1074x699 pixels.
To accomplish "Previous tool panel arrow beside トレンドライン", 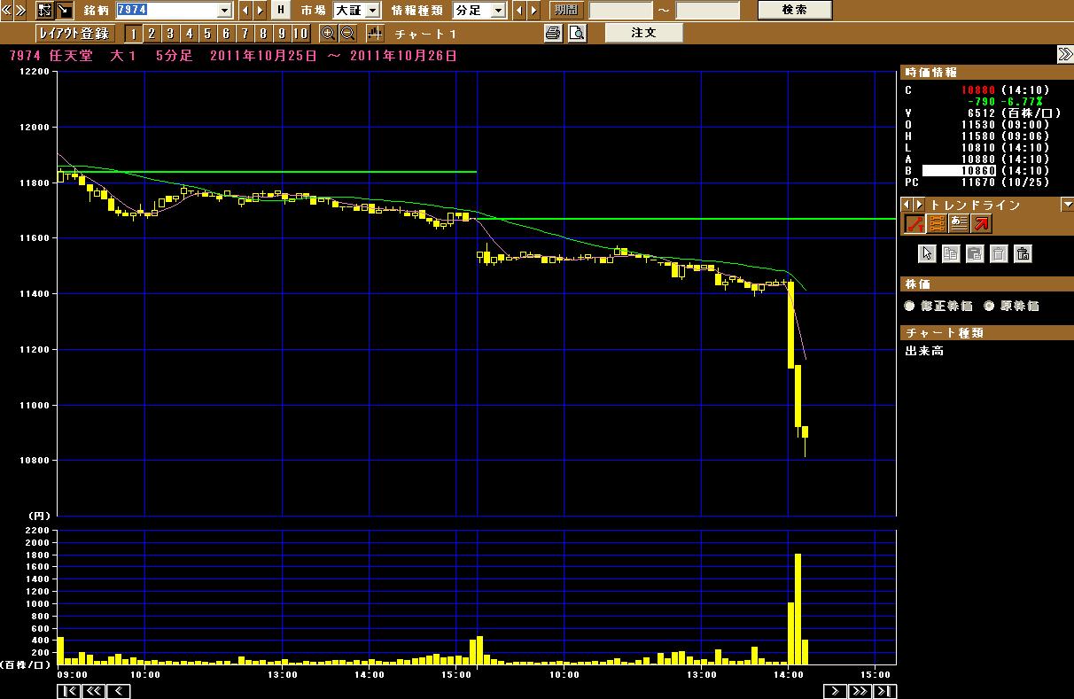I will click(906, 205).
